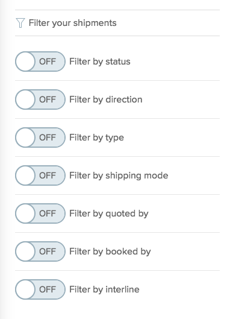Click the 'Filter by direction' label text
This screenshot has height=319, width=230.
[105, 99]
